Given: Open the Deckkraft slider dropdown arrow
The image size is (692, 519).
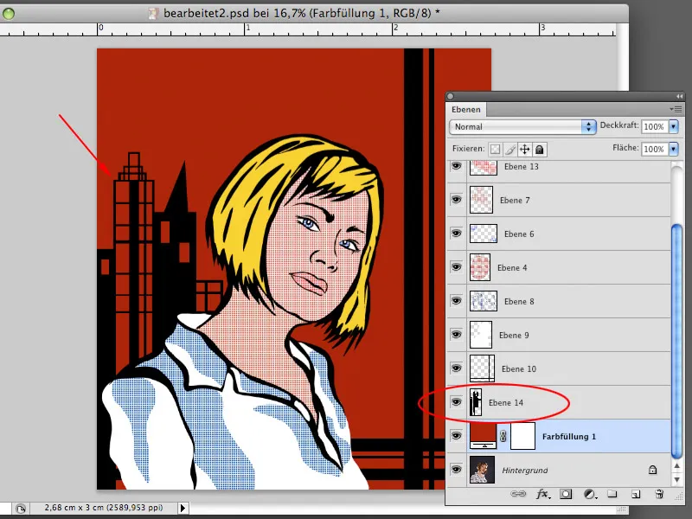Looking at the screenshot, I should coord(674,126).
